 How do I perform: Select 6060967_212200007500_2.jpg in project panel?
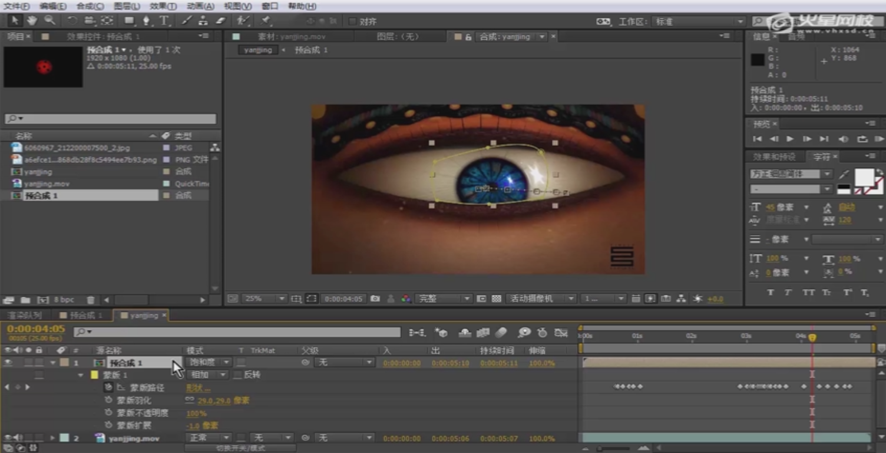tap(77, 148)
